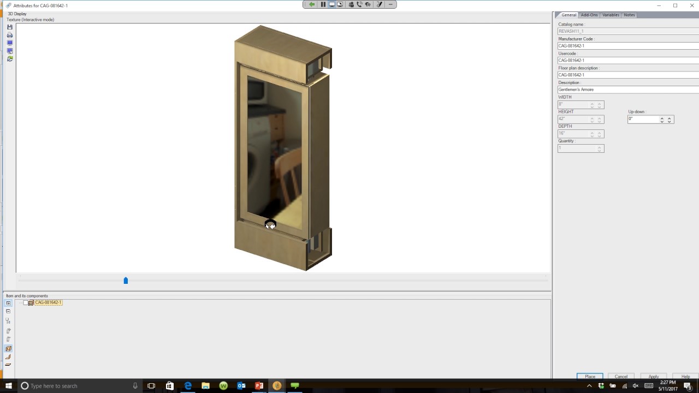Viewport: 699px width, 393px height.
Task: Move the blue slider under the 3D view
Action: coord(126,281)
